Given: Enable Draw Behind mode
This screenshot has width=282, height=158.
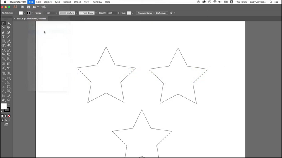Looking at the screenshot, I should (x=6, y=120).
